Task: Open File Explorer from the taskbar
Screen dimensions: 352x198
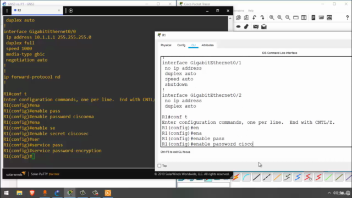Action: point(19,193)
